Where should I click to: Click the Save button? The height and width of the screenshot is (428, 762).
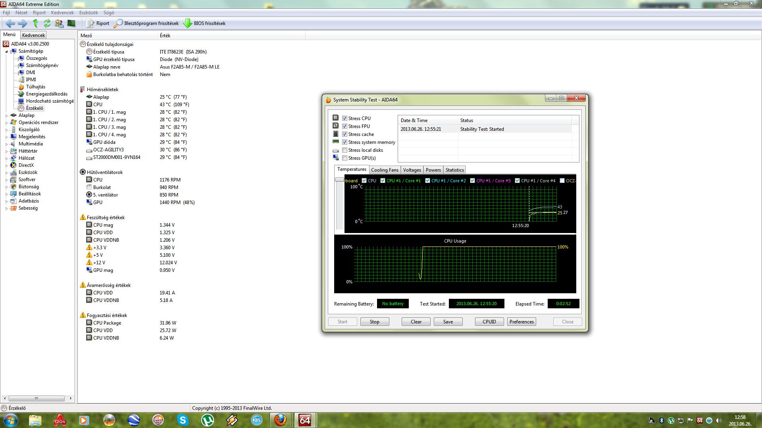(448, 322)
